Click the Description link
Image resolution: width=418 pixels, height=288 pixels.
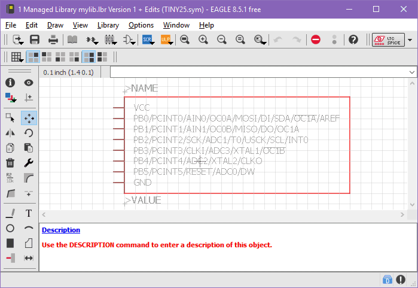click(61, 230)
